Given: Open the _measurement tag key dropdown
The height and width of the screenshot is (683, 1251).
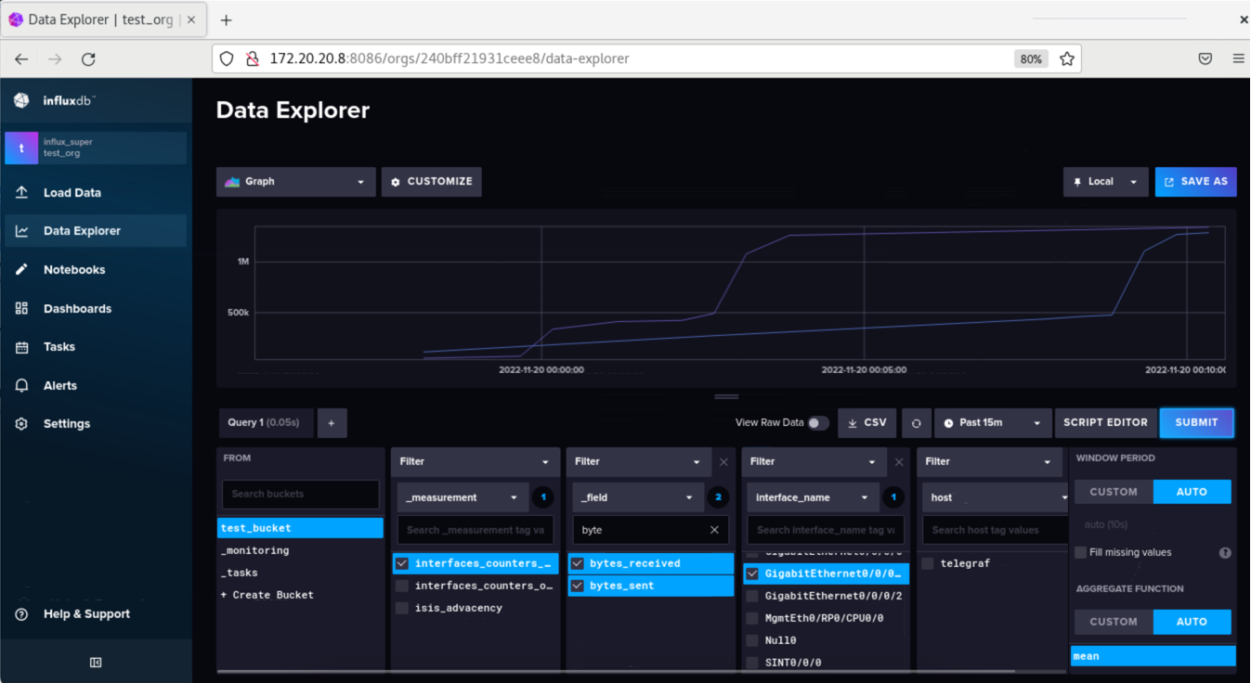Looking at the screenshot, I should coord(463,497).
